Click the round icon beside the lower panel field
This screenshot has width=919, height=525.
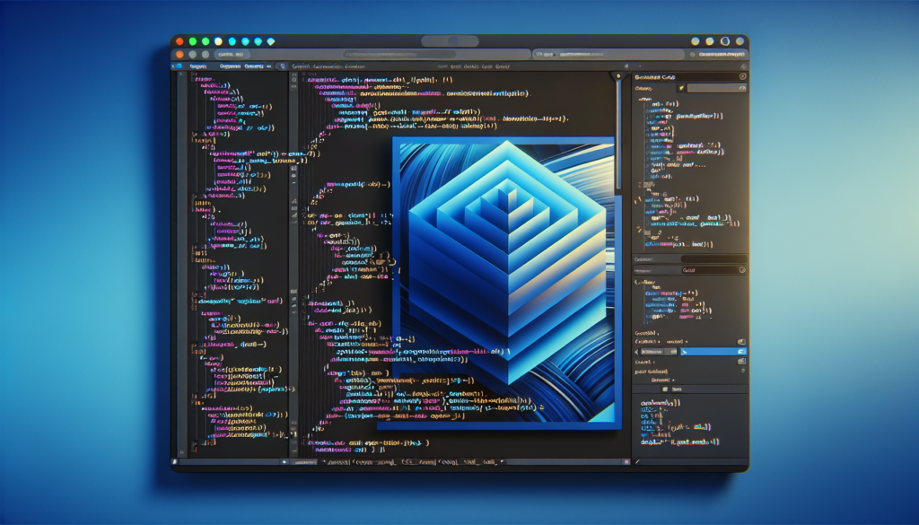pos(741,269)
